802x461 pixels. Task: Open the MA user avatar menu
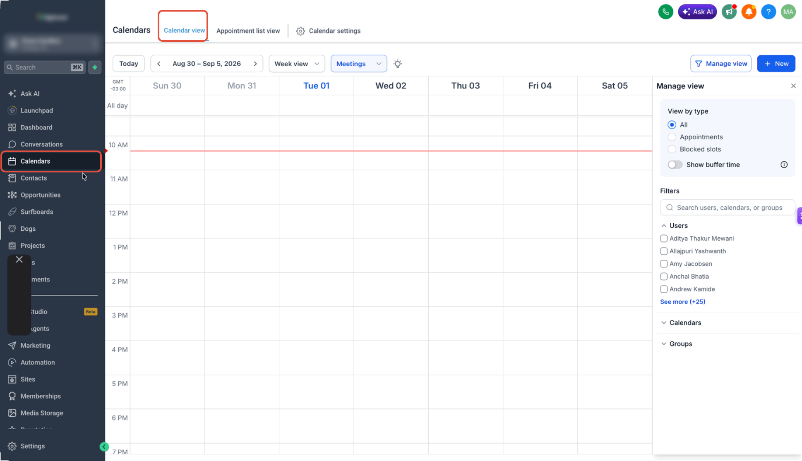[788, 12]
